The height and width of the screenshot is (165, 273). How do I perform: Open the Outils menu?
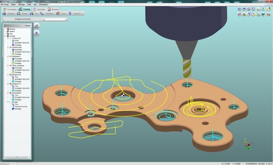pos(29,4)
